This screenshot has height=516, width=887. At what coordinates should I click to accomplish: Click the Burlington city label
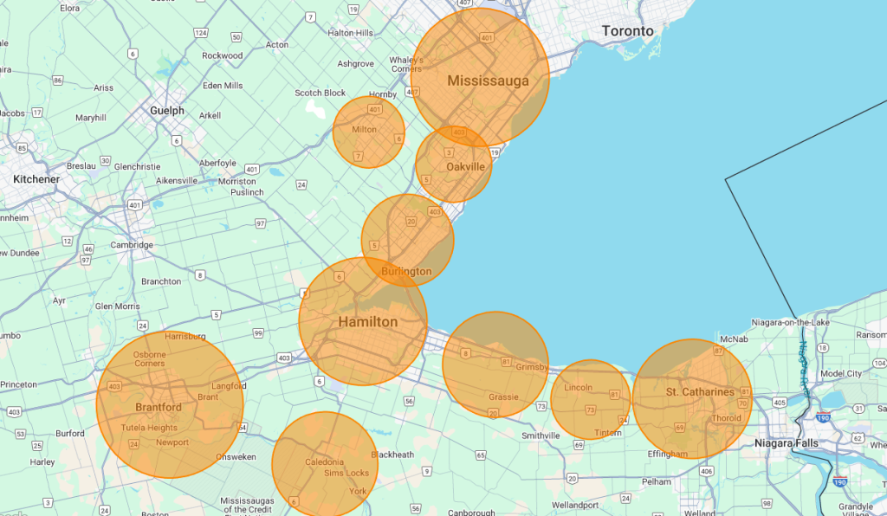406,272
